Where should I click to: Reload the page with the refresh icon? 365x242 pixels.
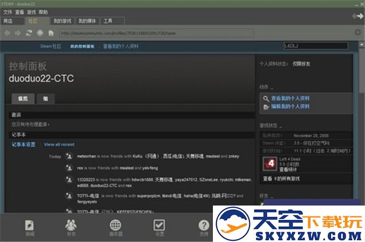(x=29, y=33)
